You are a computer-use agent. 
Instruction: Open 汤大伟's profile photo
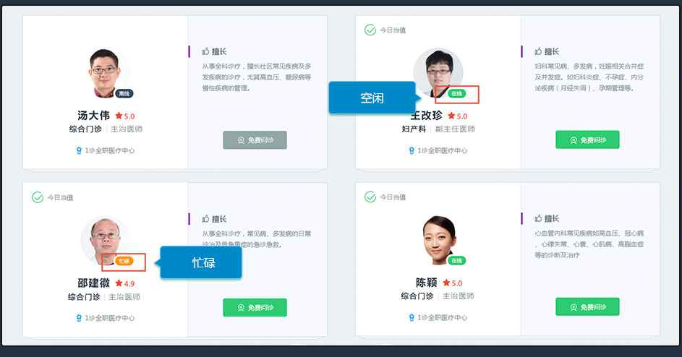pyautogui.click(x=105, y=74)
